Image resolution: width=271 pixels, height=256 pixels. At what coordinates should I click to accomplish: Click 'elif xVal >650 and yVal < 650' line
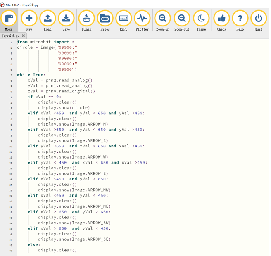86,130
